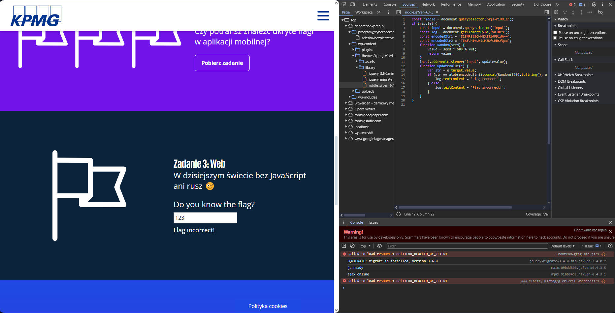Open www.clarity.ms error source link

point(560,281)
